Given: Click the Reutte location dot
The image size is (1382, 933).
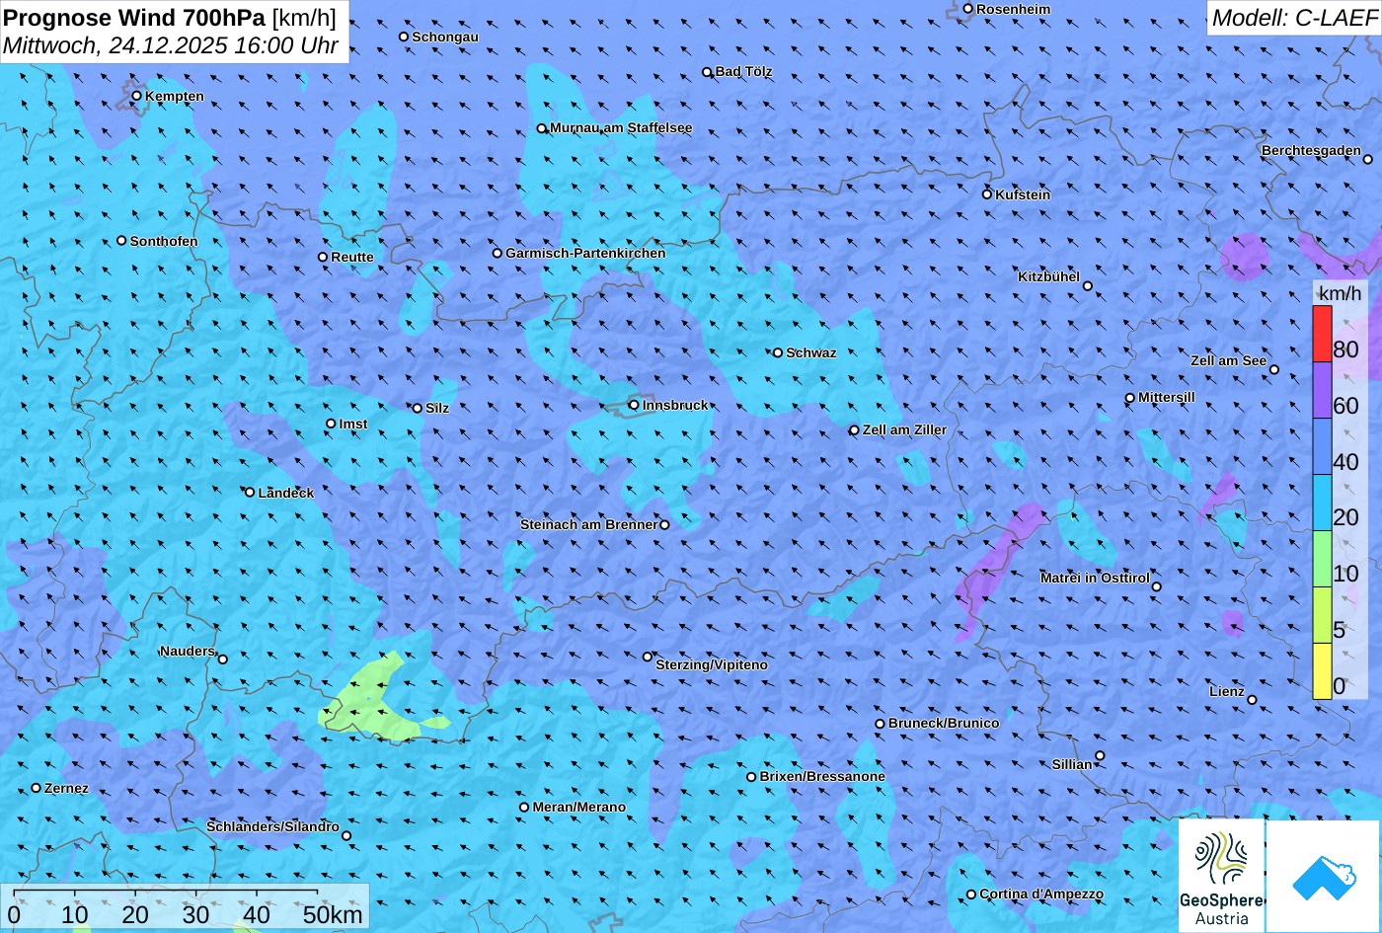Looking at the screenshot, I should click(x=323, y=257).
